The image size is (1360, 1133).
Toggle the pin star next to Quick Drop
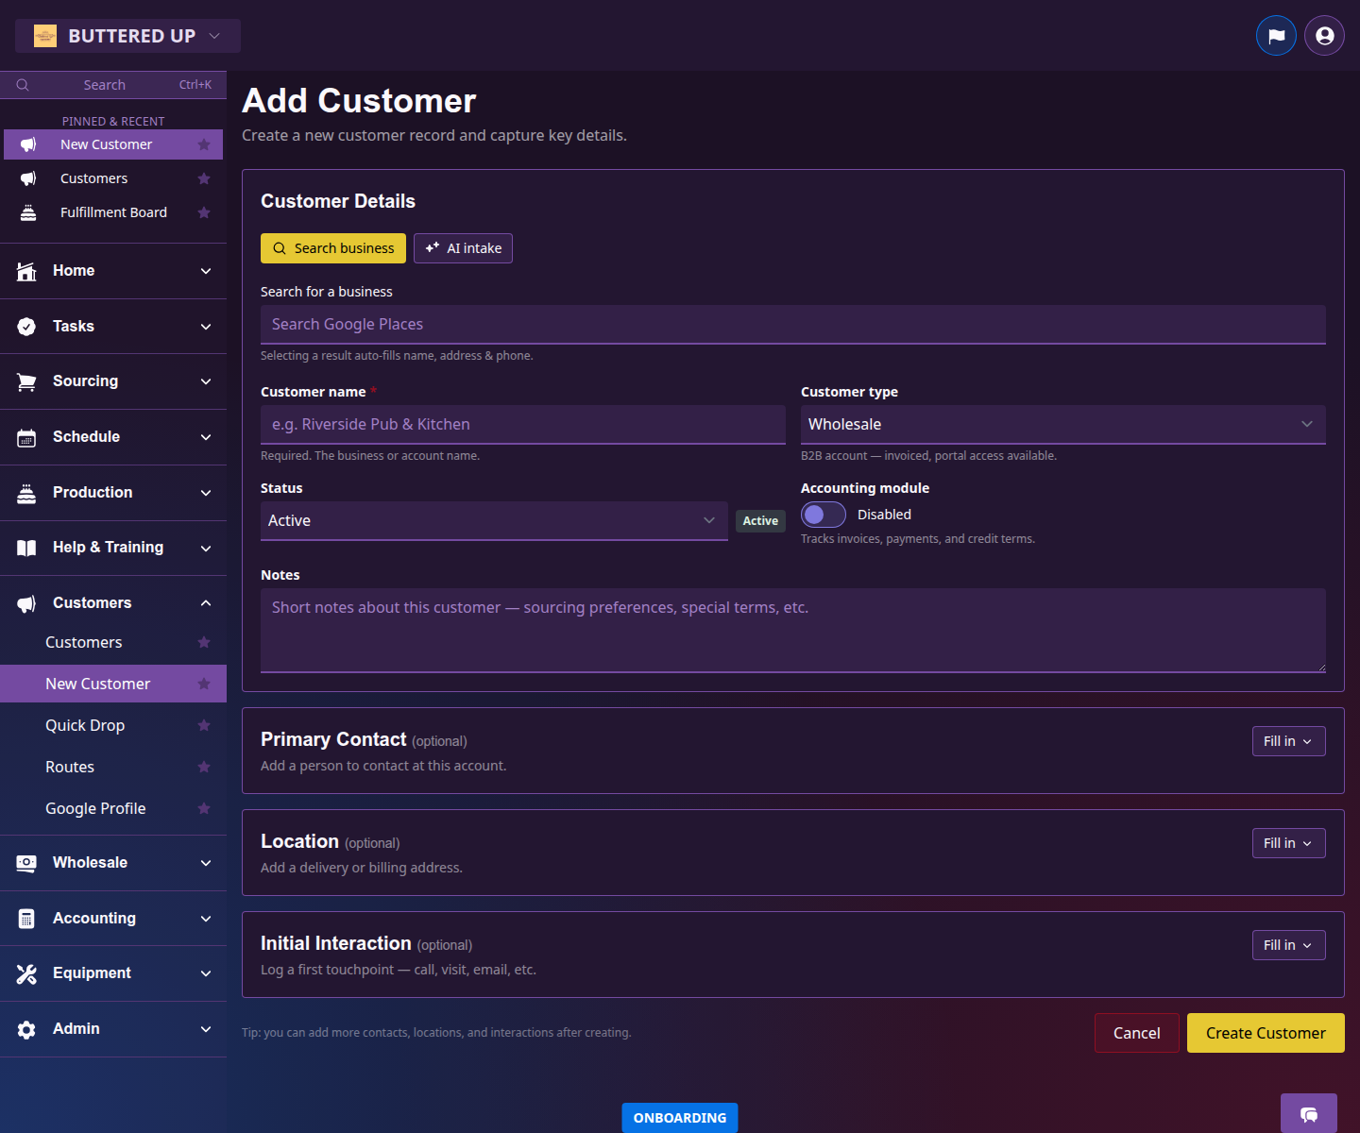(204, 725)
